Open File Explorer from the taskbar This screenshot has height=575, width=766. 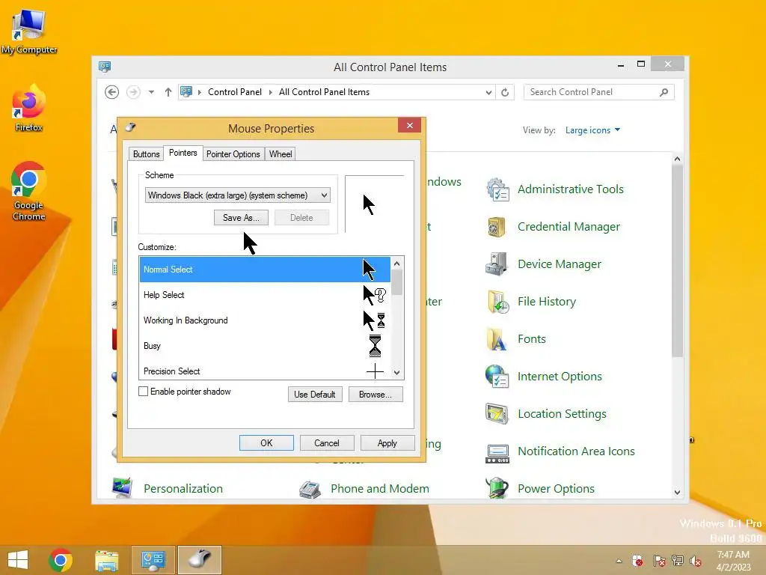106,560
